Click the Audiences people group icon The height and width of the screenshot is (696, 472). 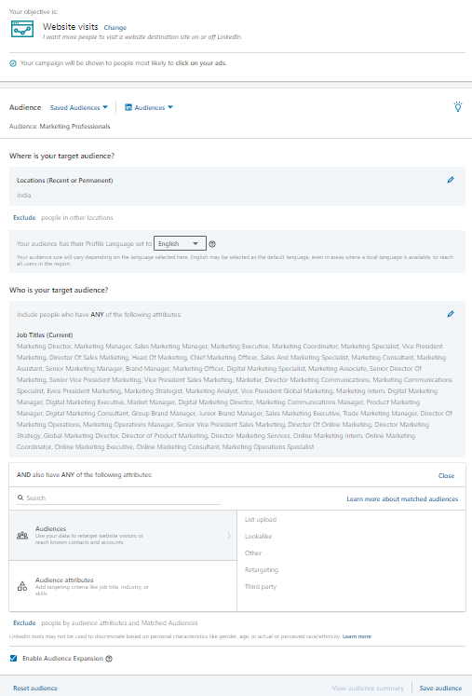(22, 536)
